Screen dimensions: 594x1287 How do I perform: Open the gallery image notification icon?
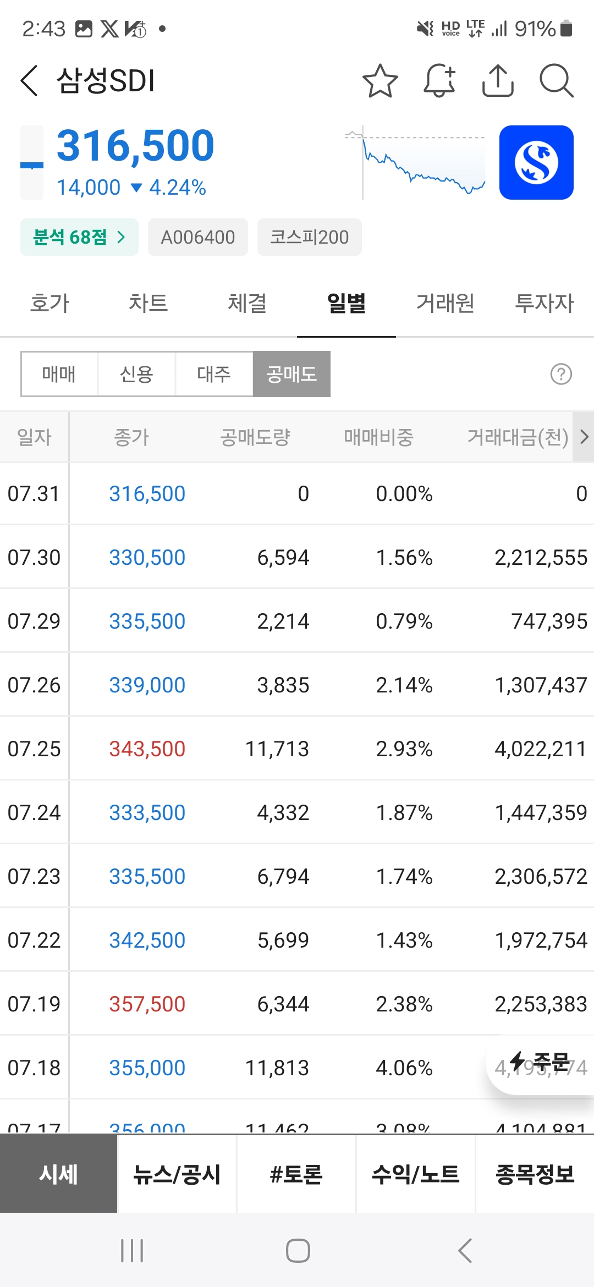84,29
